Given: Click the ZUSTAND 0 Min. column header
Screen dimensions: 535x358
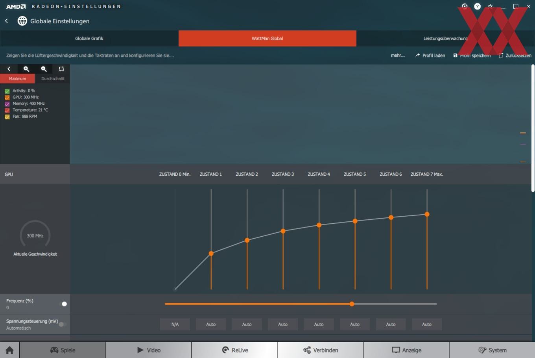Looking at the screenshot, I should (175, 174).
